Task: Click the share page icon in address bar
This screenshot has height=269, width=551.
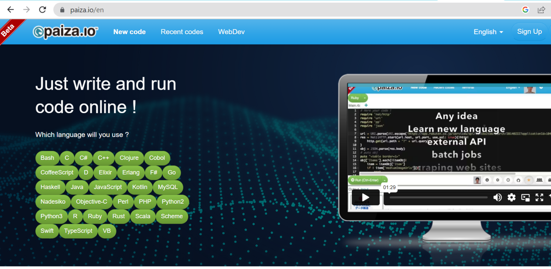Action: pos(541,10)
